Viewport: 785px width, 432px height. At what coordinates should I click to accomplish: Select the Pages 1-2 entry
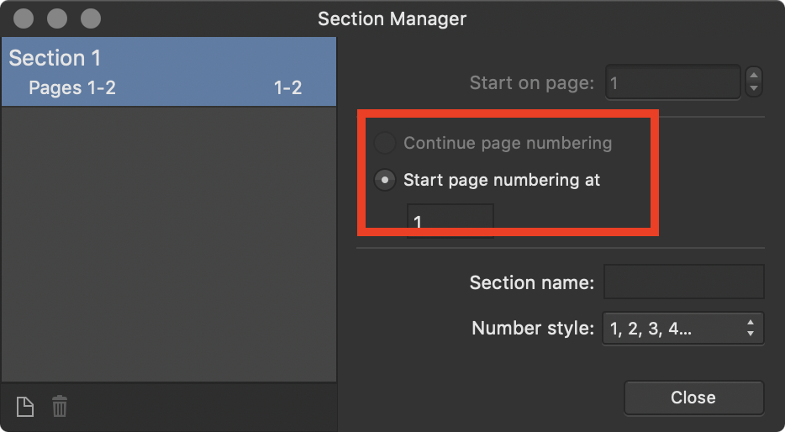click(72, 87)
